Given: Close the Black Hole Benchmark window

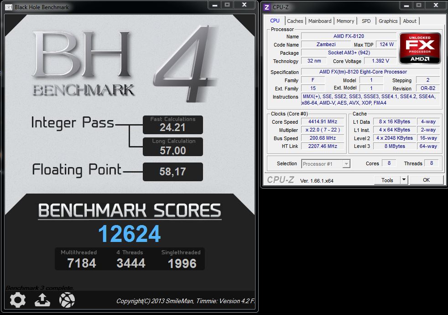Looking at the screenshot, I should tap(244, 5).
